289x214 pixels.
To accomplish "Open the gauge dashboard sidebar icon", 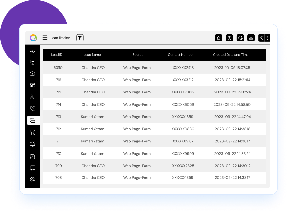I will (33, 74).
